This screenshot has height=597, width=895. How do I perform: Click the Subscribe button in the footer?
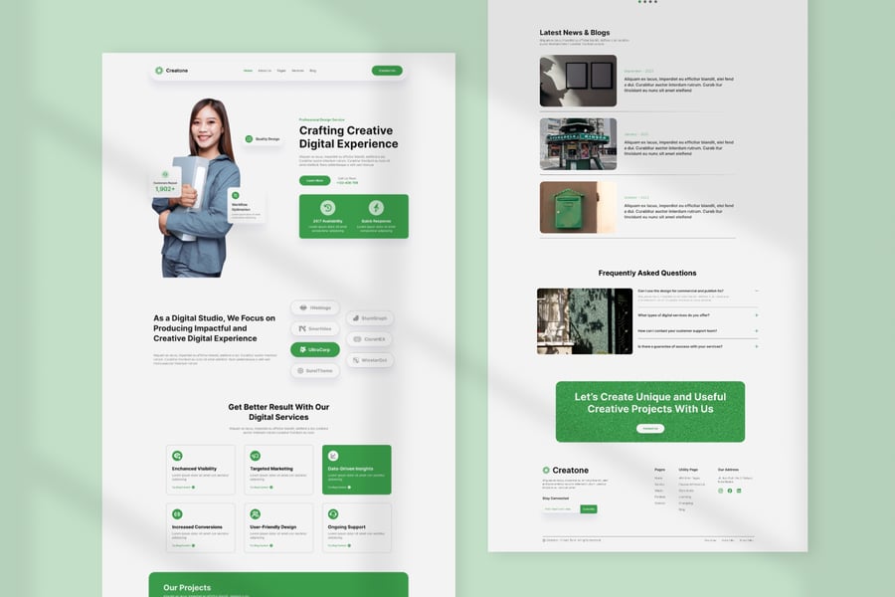(589, 508)
